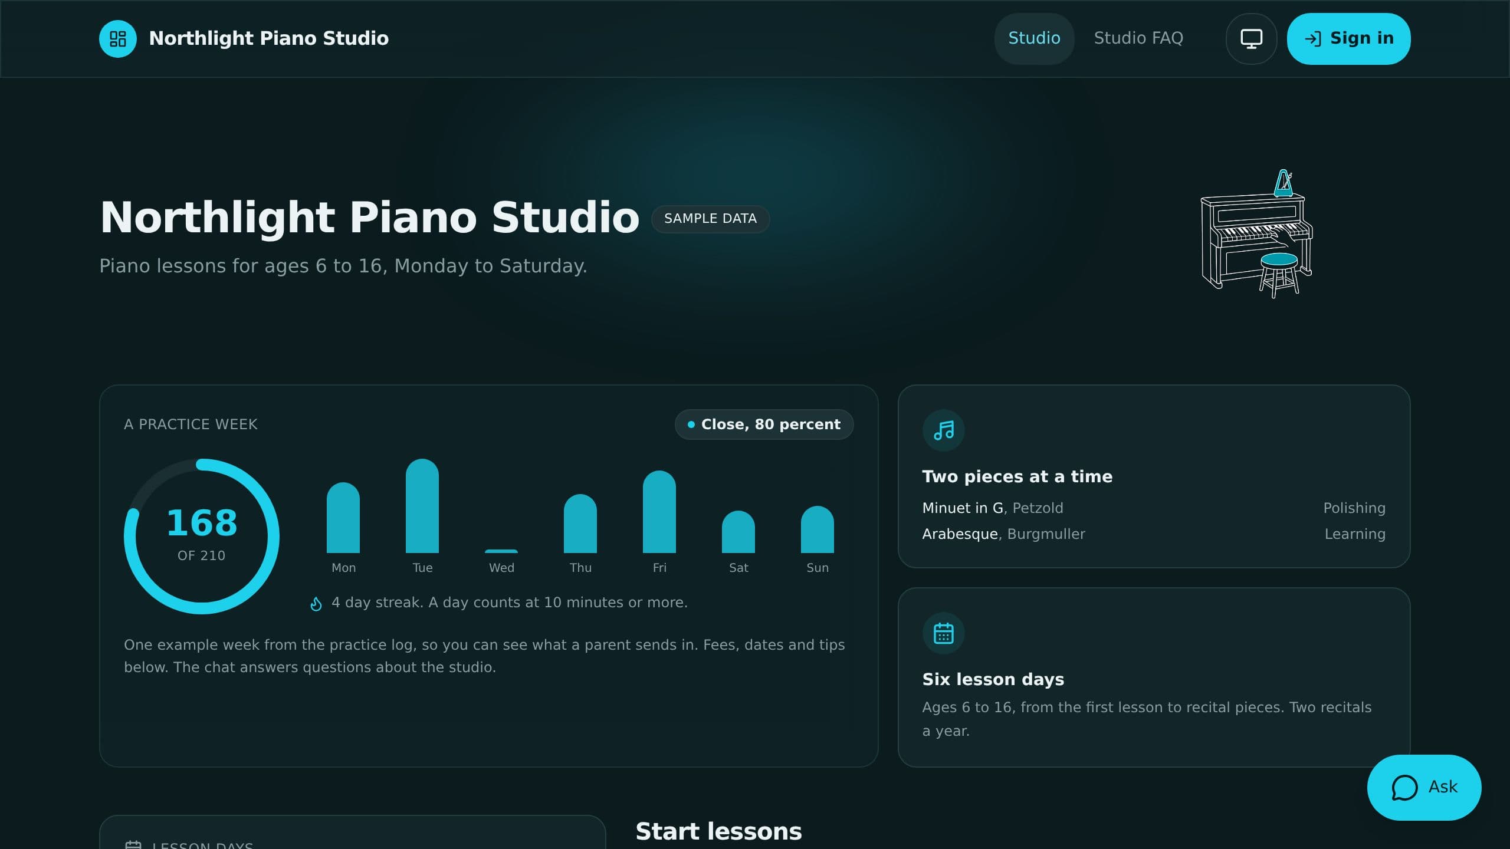Screen dimensions: 1510x849
Task: Click the Polishing status label
Action: coord(1354,508)
